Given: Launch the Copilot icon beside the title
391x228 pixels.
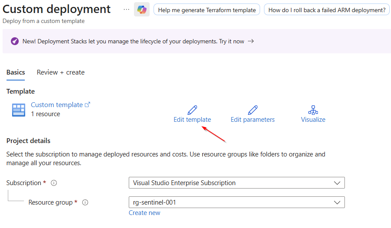Looking at the screenshot, I should [x=142, y=10].
